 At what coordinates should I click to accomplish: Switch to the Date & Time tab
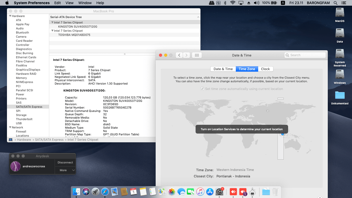[x=223, y=69]
